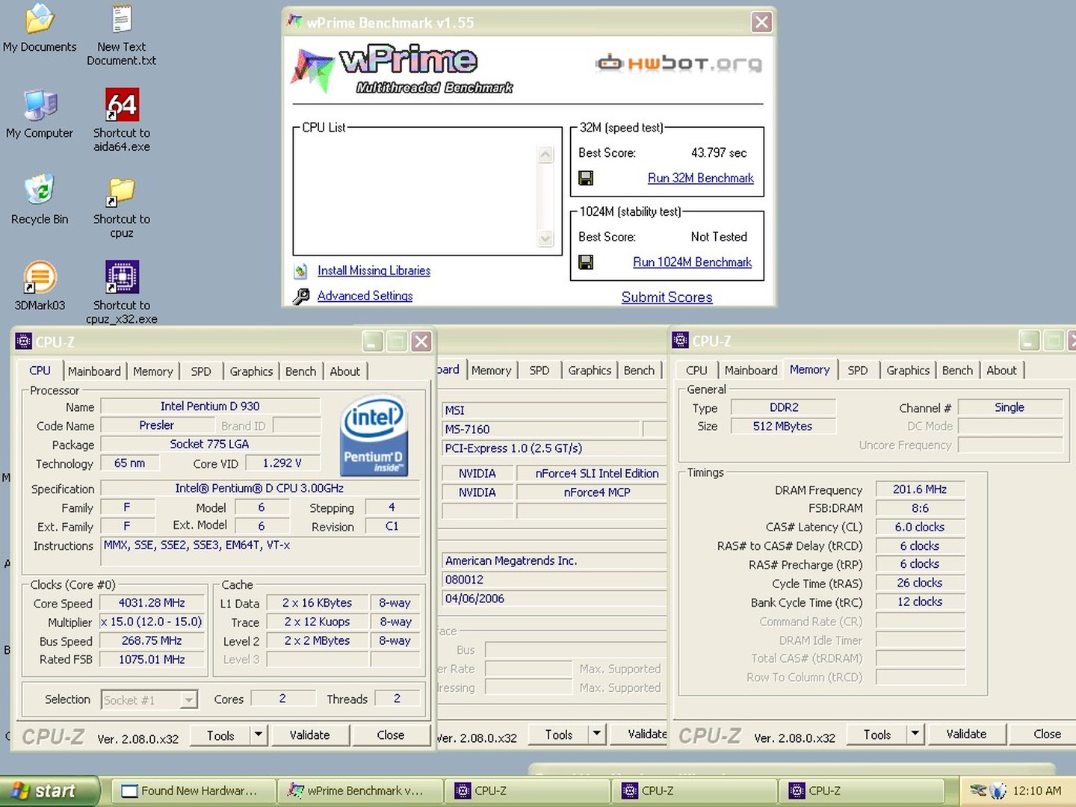Image resolution: width=1076 pixels, height=807 pixels.
Task: Click the system tray shield icon
Action: pyautogui.click(x=998, y=791)
